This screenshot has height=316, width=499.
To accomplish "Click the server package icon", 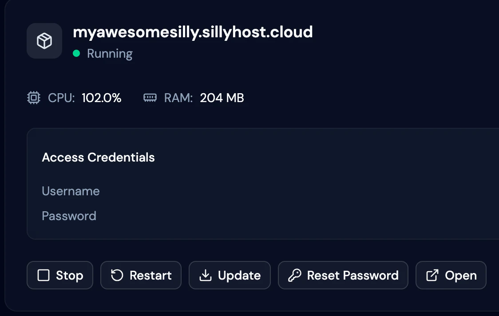I will tap(44, 40).
